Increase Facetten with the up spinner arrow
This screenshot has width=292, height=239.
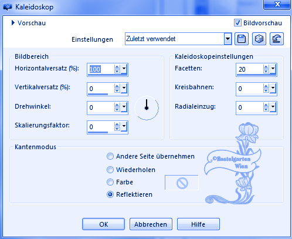pos(266,67)
